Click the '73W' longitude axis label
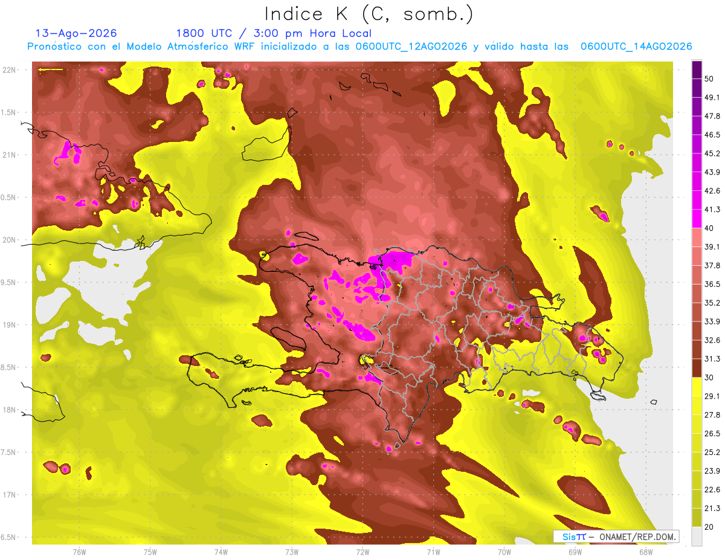 point(292,552)
